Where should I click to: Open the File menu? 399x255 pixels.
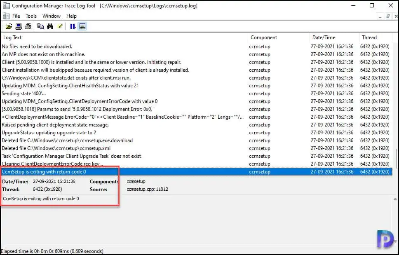pyautogui.click(x=16, y=16)
